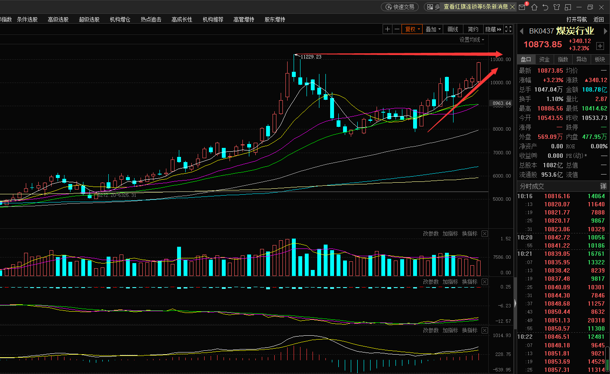Viewport: 610px width, 374px height.
Task: Click 换指标 in second indicator panel
Action: coord(469,282)
